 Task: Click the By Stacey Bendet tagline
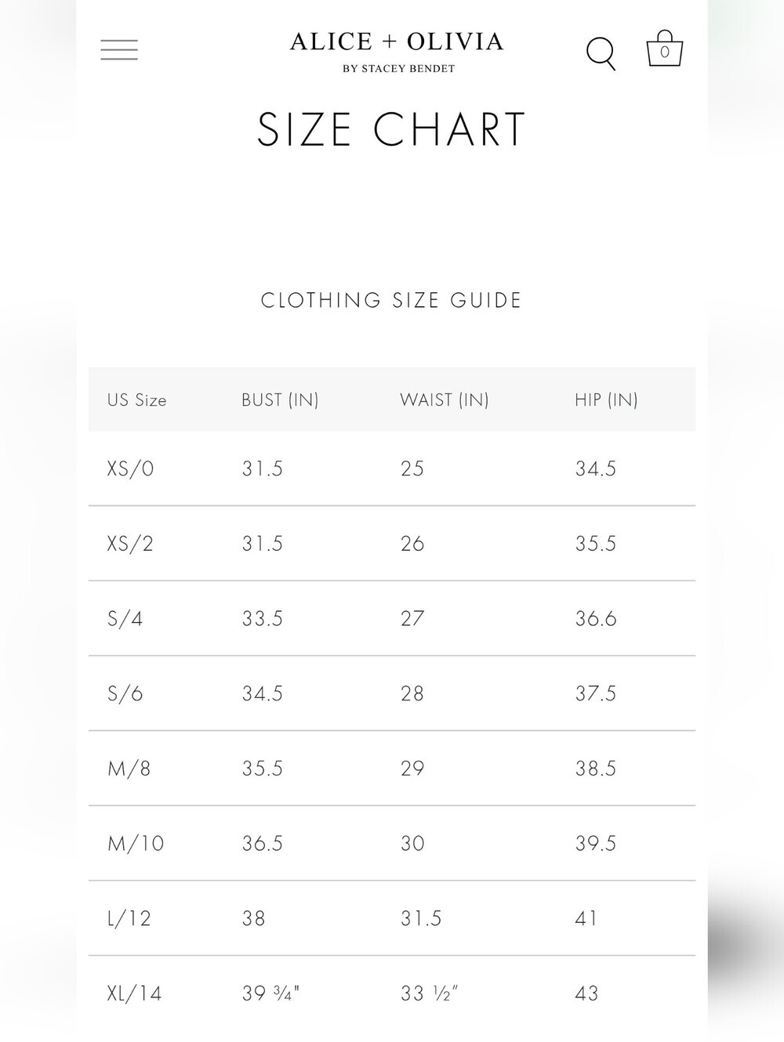click(x=398, y=69)
